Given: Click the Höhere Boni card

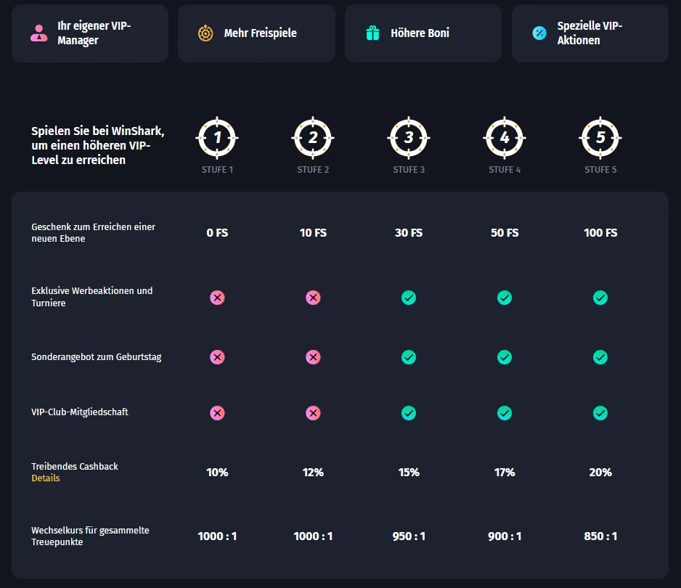Looking at the screenshot, I should tap(423, 33).
